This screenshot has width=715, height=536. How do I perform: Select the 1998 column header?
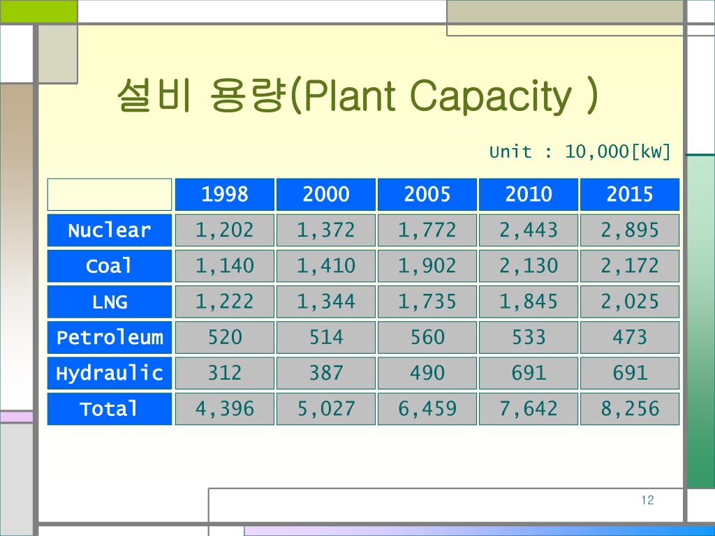click(x=225, y=195)
